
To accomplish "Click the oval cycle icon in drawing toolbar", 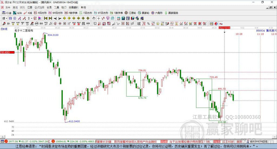I will click(x=37, y=24).
